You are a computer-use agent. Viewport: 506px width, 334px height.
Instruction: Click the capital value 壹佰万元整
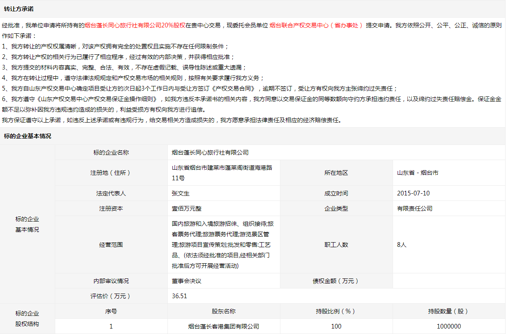tap(186, 208)
